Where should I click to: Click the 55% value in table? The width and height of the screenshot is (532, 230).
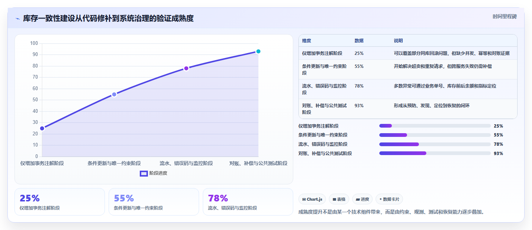pos(359,66)
